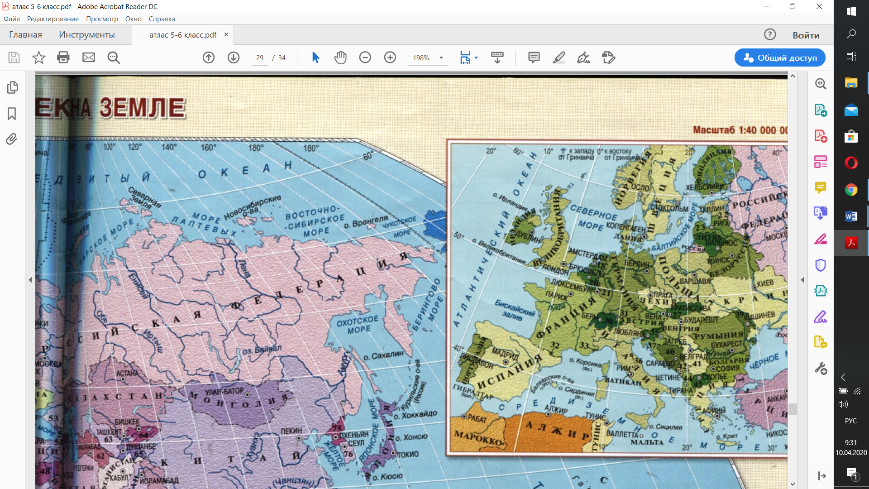
Task: Add a comment note icon
Action: (x=534, y=58)
